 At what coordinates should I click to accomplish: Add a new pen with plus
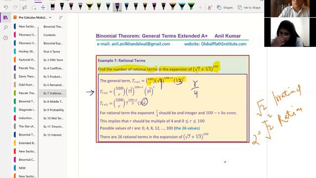pyautogui.click(x=200, y=8)
